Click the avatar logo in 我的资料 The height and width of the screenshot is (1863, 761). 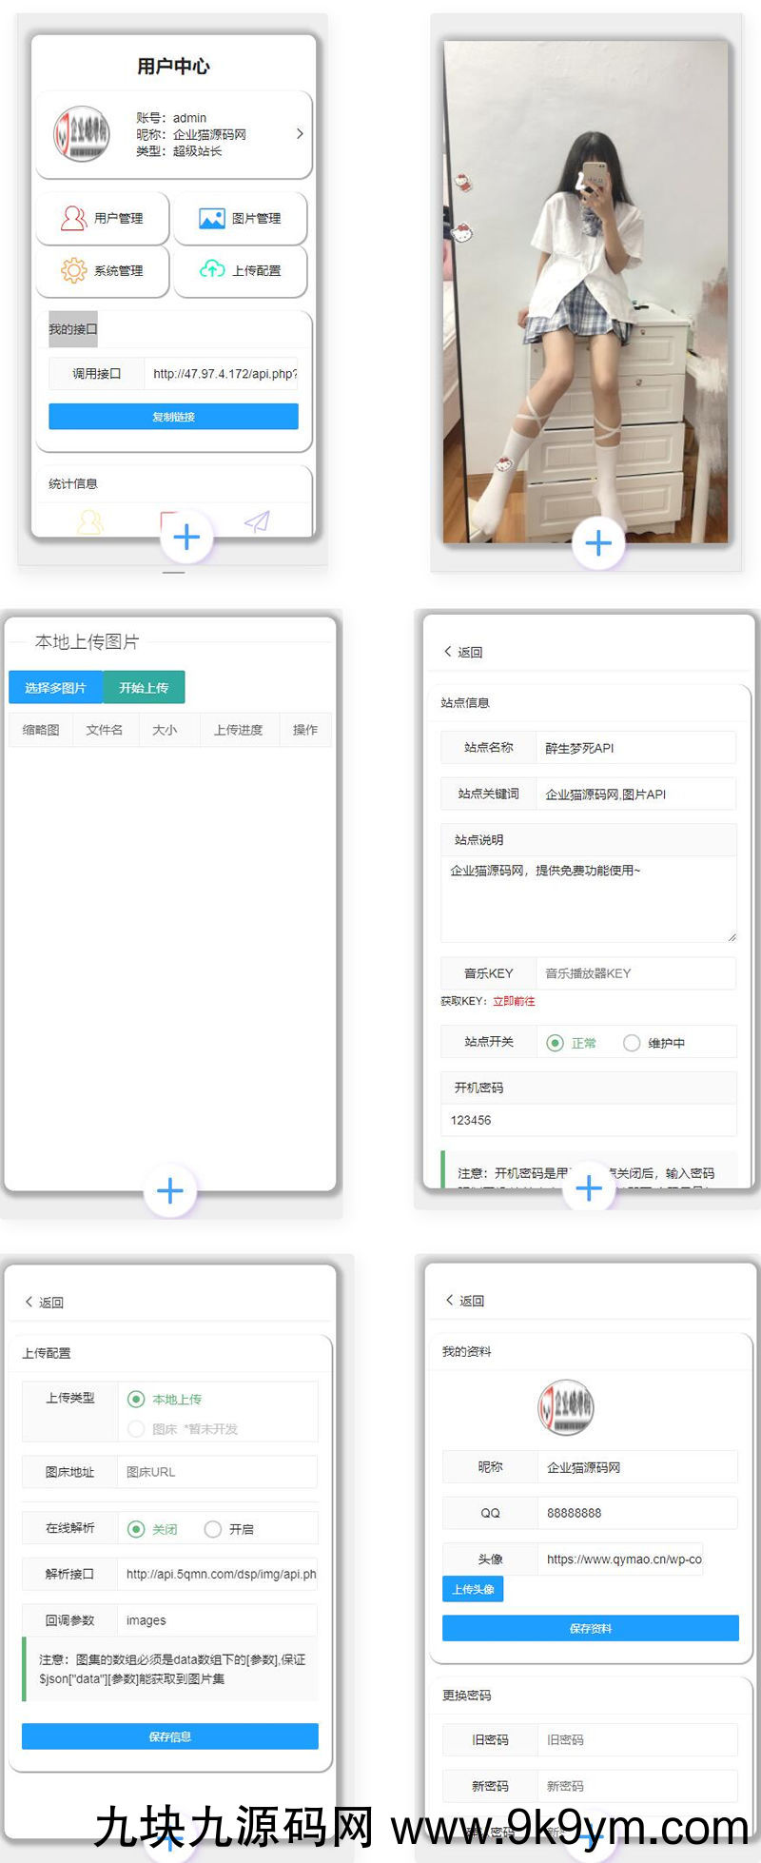(x=566, y=1407)
